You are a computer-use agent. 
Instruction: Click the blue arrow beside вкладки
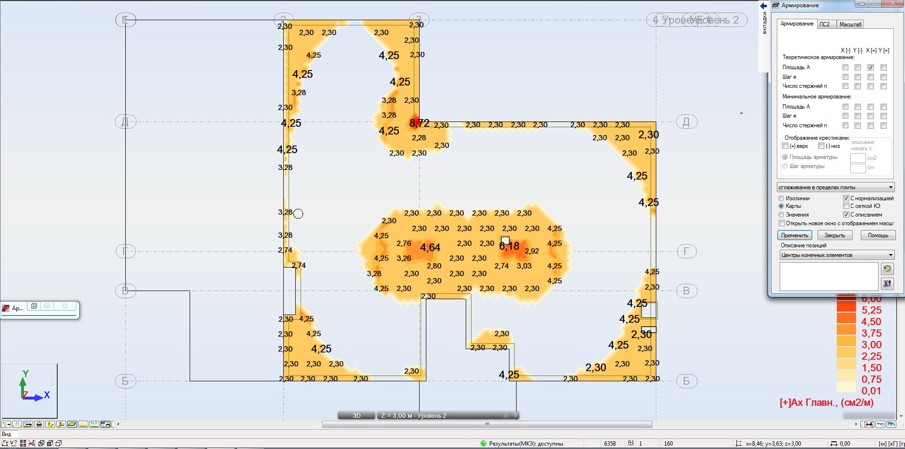763,6
